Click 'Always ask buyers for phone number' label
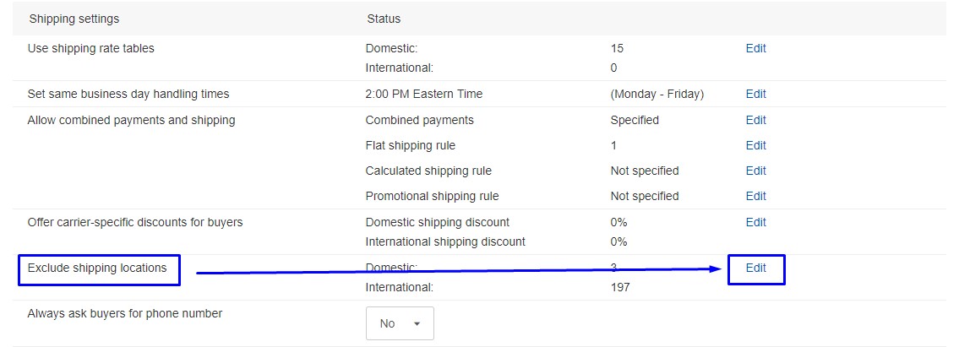The width and height of the screenshot is (959, 347). (124, 313)
